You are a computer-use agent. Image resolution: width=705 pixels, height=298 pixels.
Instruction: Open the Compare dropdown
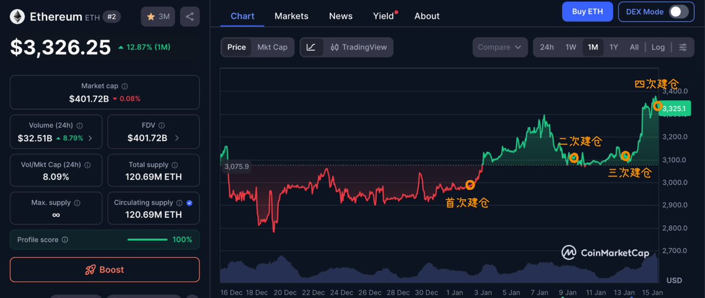pyautogui.click(x=500, y=47)
